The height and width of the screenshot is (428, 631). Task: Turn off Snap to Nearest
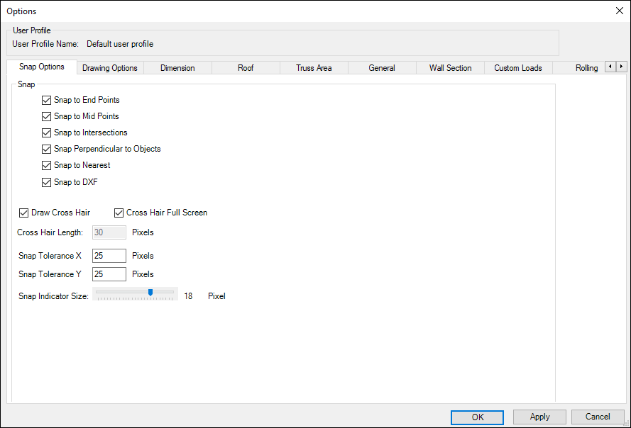pyautogui.click(x=48, y=165)
